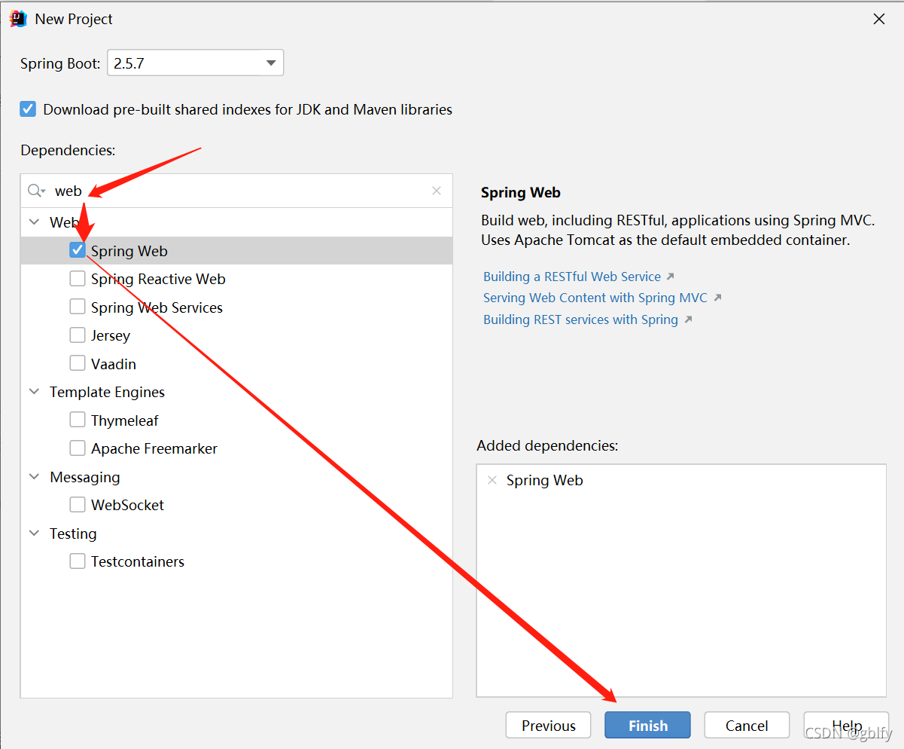Select the Spring Reactive Web row label
Screen dimensions: 904x749
(158, 279)
